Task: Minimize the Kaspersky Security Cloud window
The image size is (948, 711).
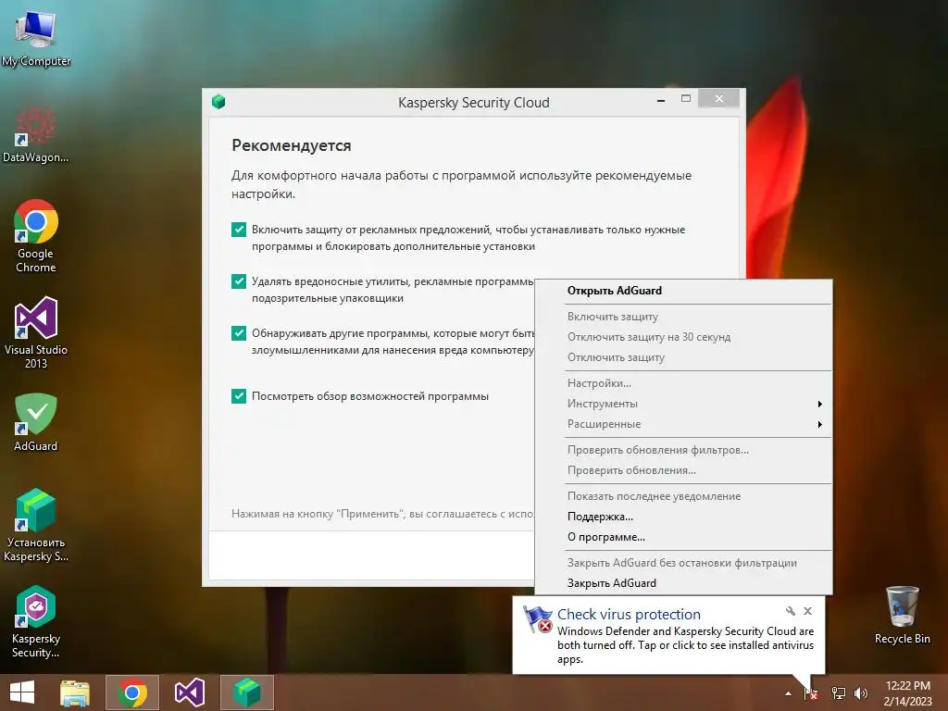Action: coord(661,100)
